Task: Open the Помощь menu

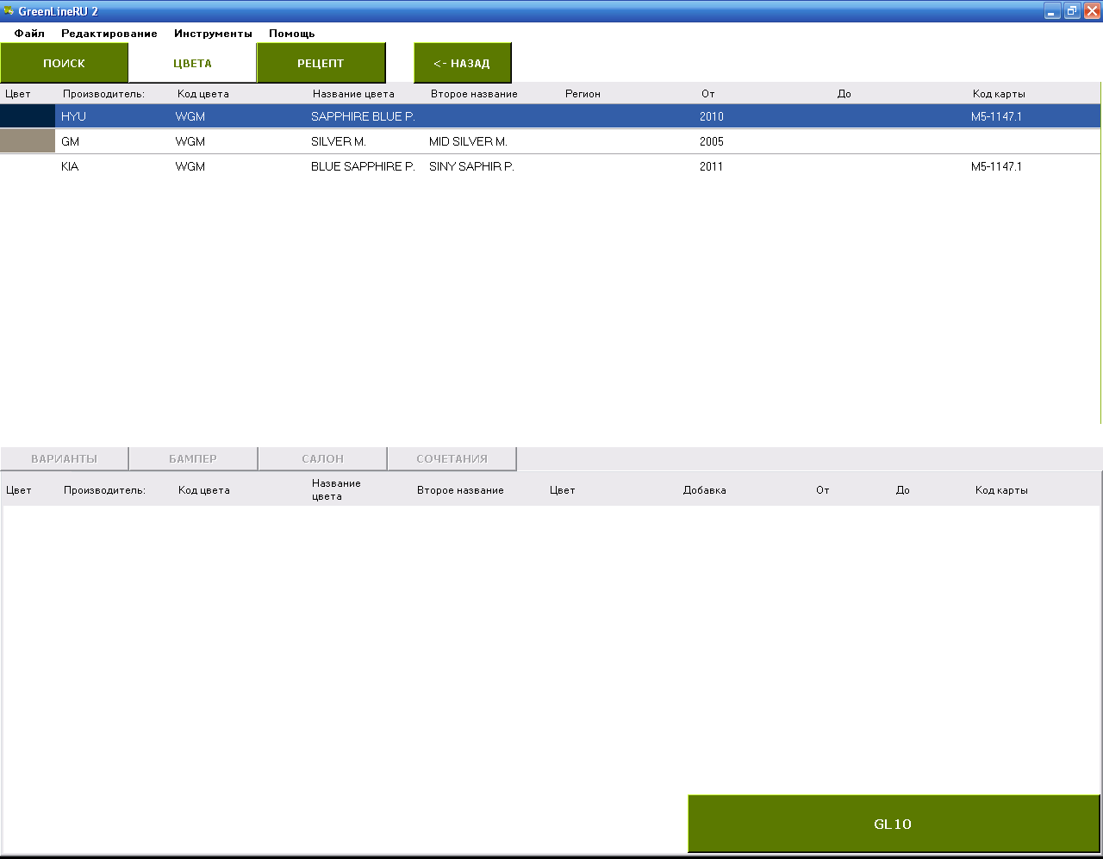Action: (x=292, y=34)
